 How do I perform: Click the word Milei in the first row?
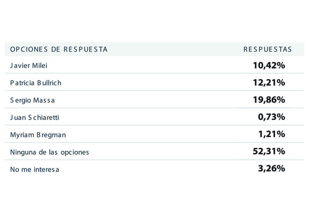pyautogui.click(x=39, y=66)
